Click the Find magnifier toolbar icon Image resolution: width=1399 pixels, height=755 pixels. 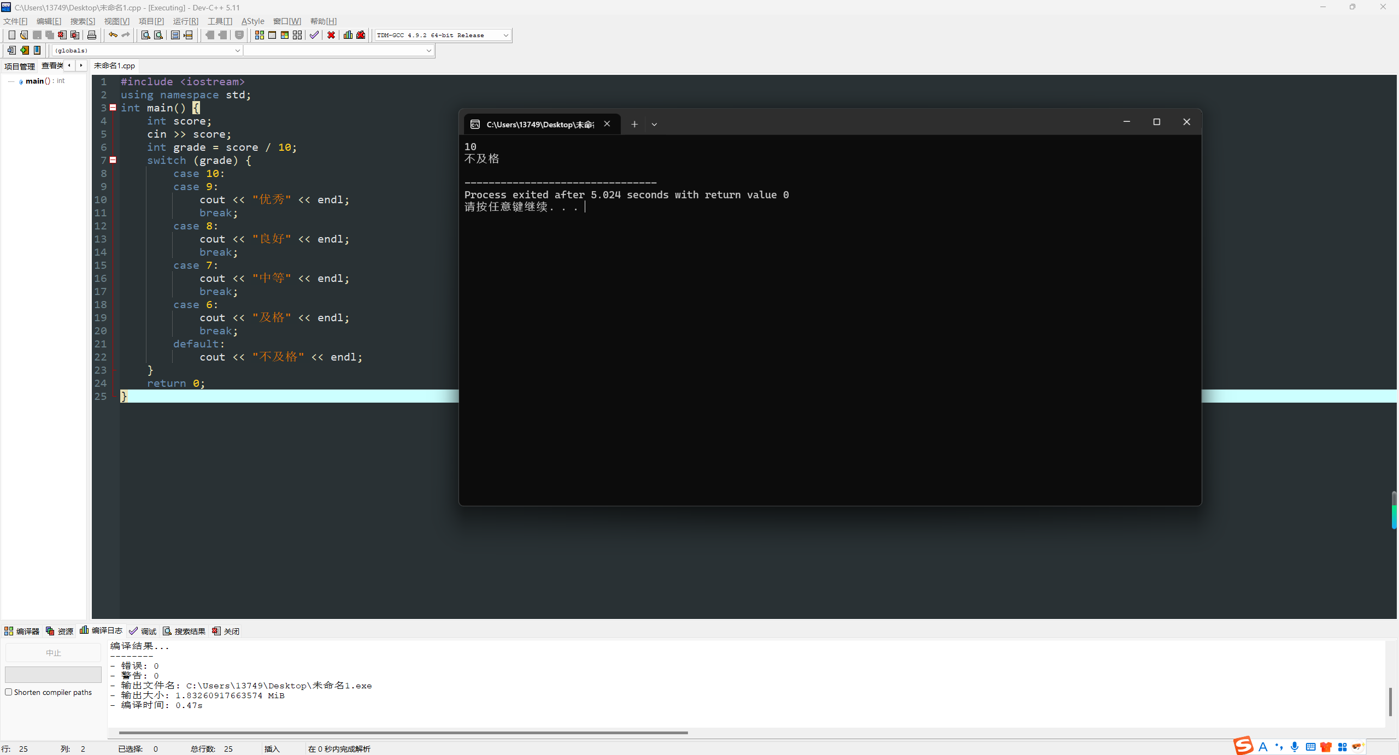pyautogui.click(x=145, y=35)
